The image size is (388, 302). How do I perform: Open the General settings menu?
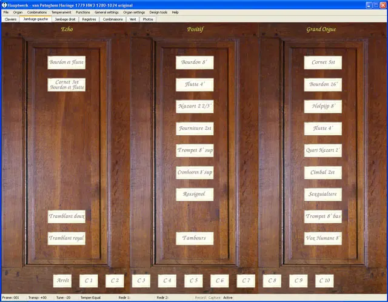tap(107, 12)
